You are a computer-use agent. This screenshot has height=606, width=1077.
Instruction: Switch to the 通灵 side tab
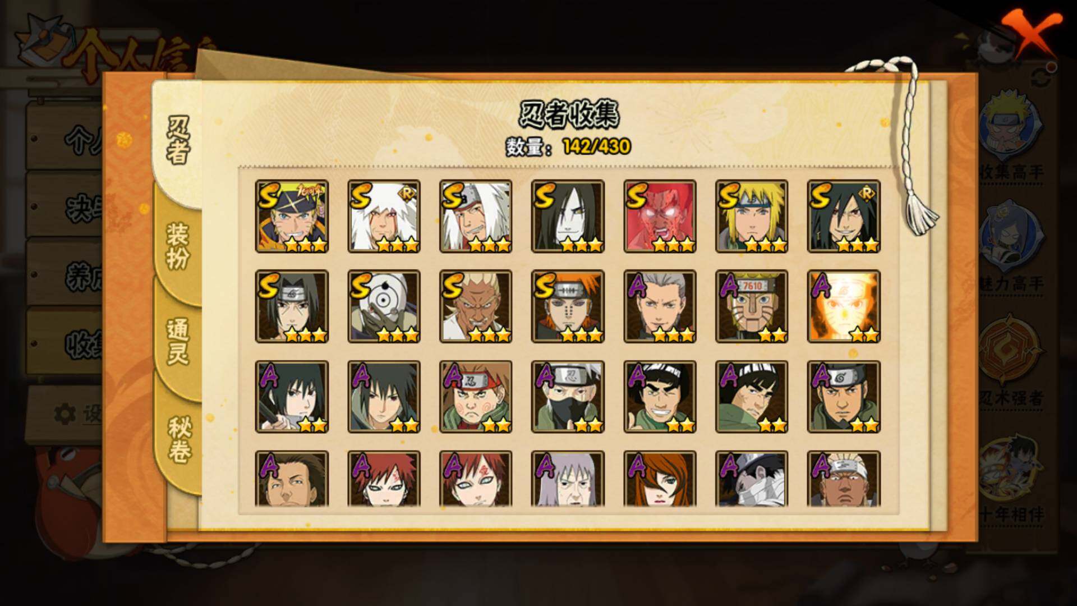[178, 341]
